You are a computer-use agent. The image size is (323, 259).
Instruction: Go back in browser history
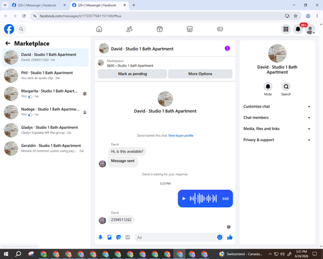6,16
